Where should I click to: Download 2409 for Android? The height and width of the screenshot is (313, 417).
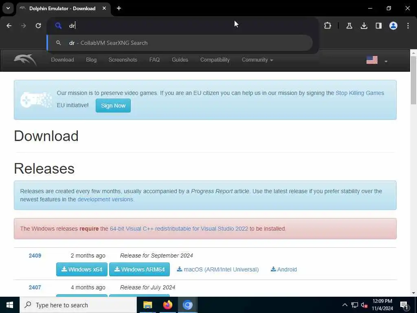tap(284, 269)
